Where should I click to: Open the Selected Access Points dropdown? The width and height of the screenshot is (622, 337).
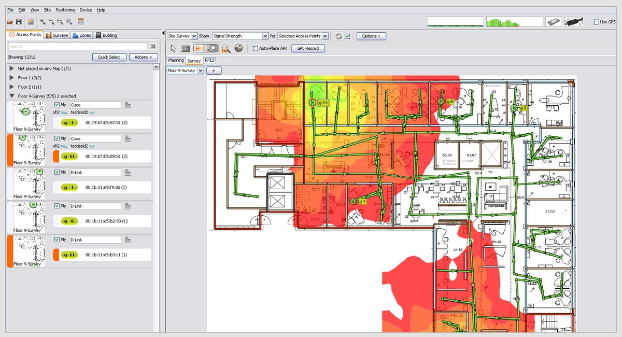(325, 36)
